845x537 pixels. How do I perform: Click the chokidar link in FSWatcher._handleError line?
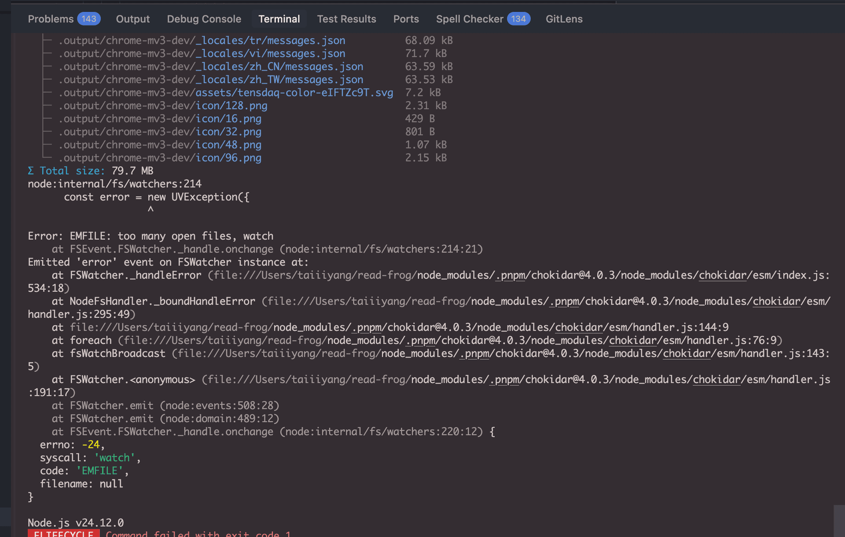[x=722, y=275]
